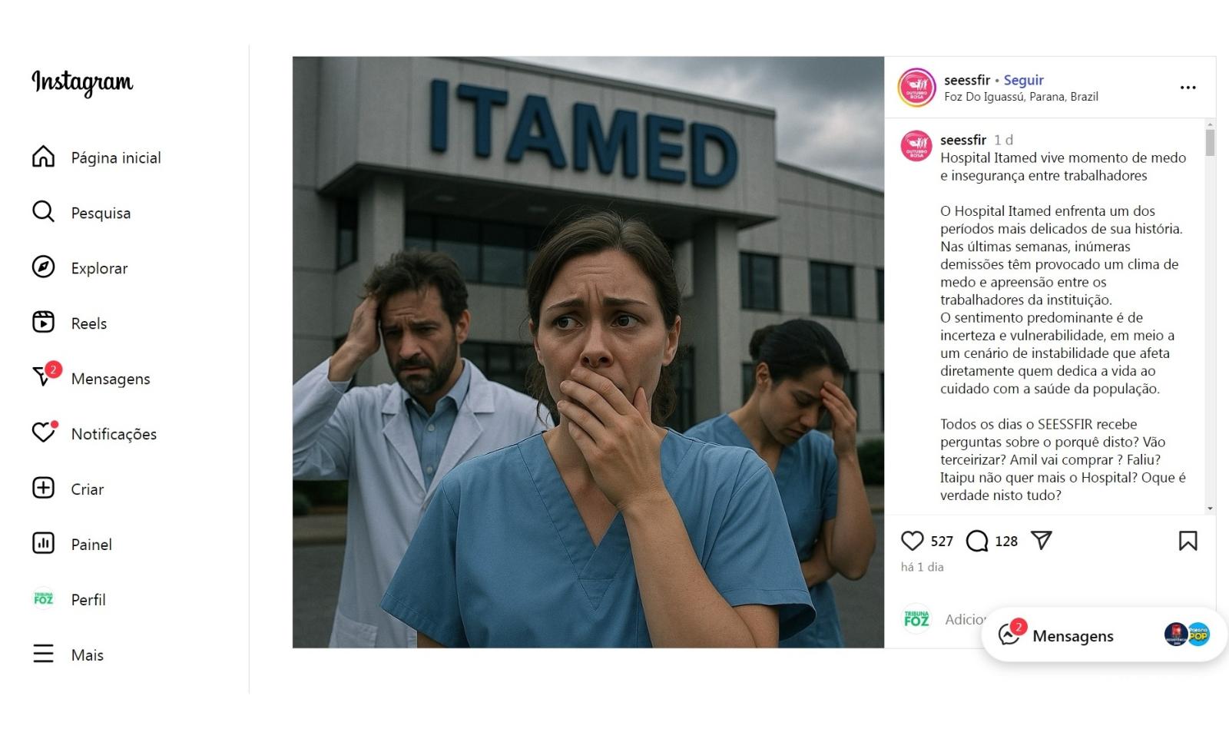Open Pesquisa search from sidebar
Screen dimensions: 1229x729
(x=81, y=213)
